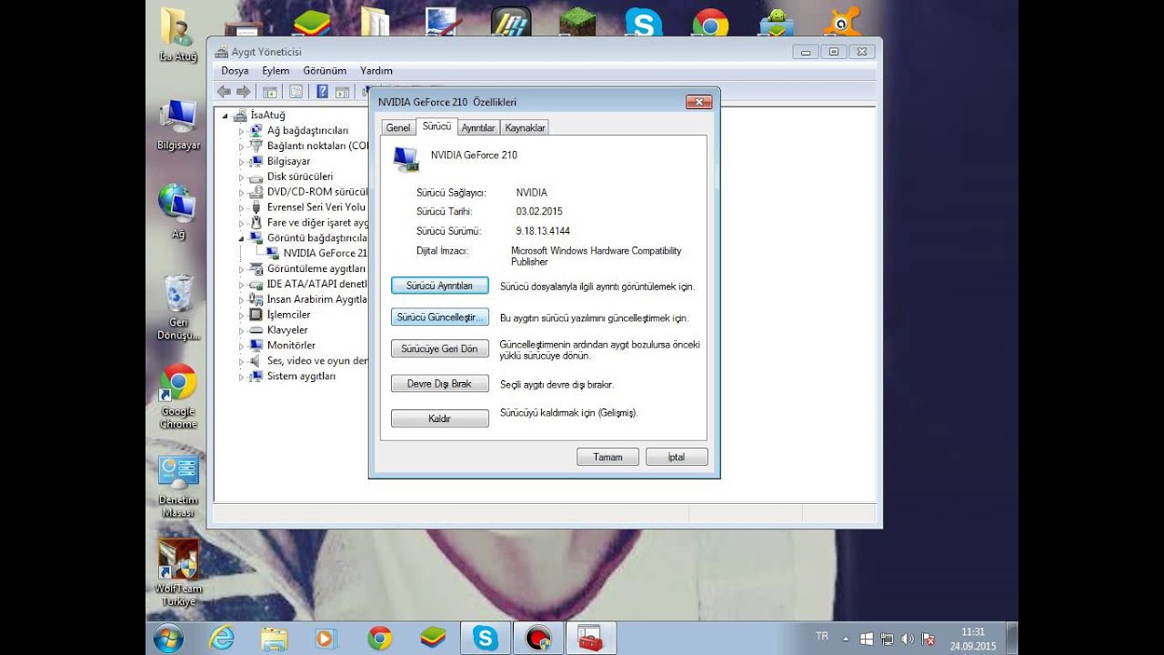This screenshot has height=655, width=1164.
Task: Open the Dosya menu
Action: [235, 71]
